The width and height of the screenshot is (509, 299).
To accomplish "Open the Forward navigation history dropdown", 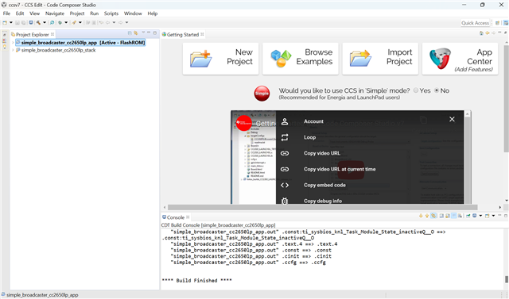I will tap(126, 23).
